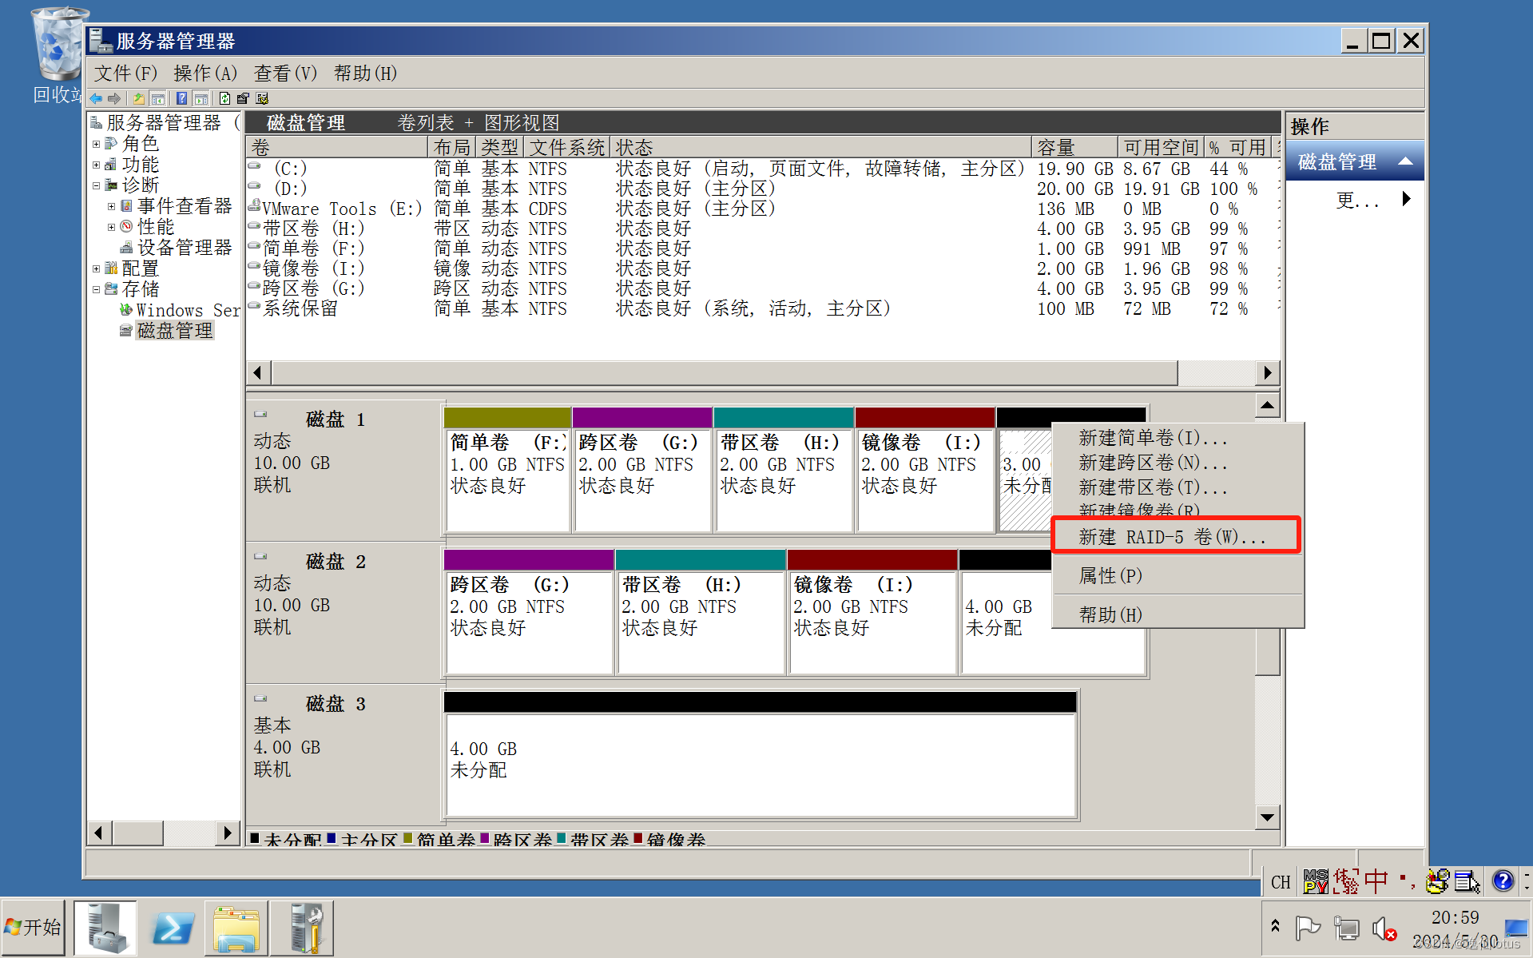The width and height of the screenshot is (1533, 958).
Task: Open the 操作(A) menu
Action: coord(205,74)
